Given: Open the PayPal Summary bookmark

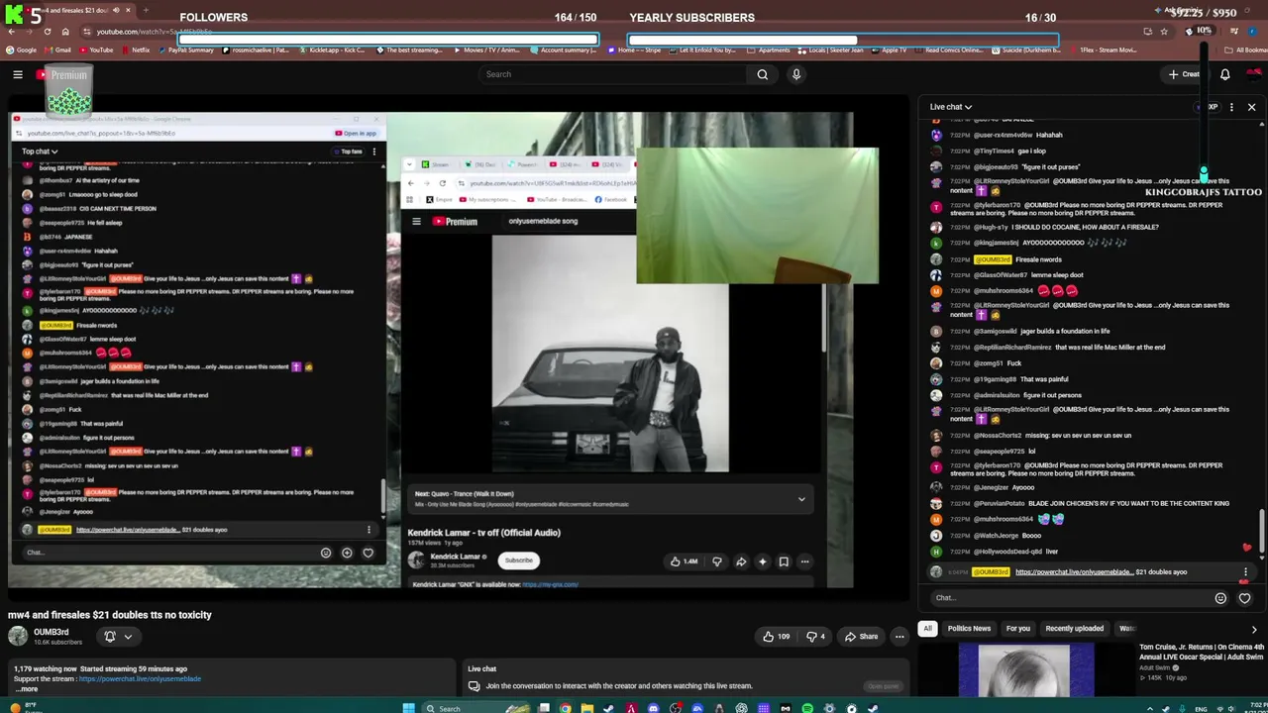Looking at the screenshot, I should [x=186, y=50].
